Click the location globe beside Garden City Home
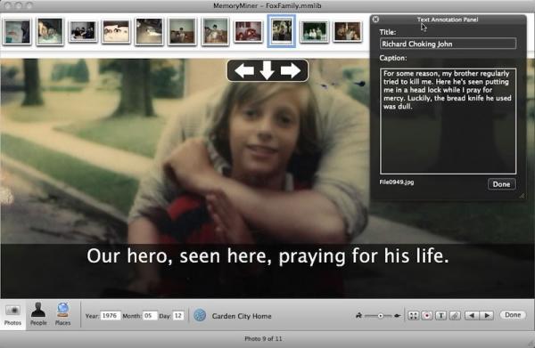The height and width of the screenshot is (348, 535). tap(200, 316)
